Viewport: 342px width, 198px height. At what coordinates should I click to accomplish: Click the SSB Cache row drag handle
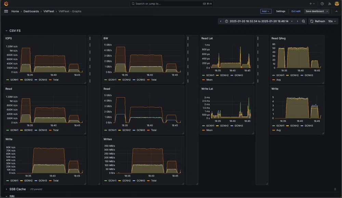335,189
